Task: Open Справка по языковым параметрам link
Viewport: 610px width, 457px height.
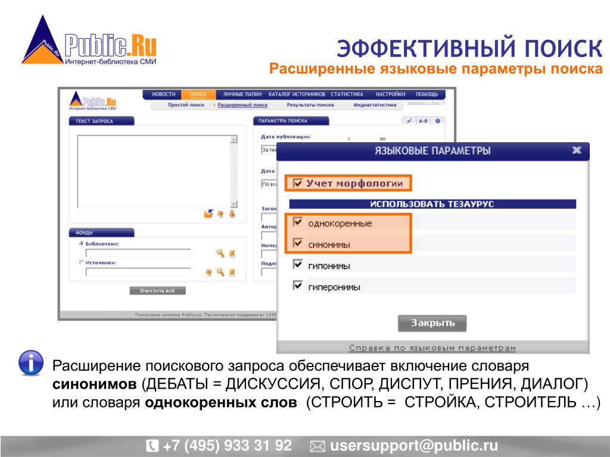Action: [432, 348]
